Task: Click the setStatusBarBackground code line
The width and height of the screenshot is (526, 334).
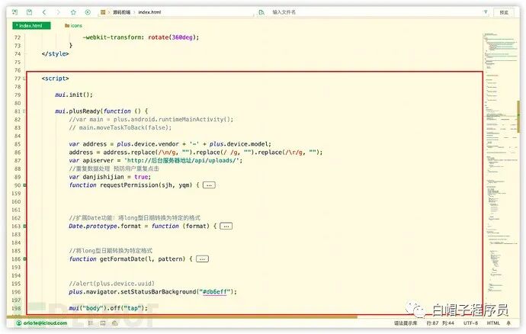Action: 152,292
